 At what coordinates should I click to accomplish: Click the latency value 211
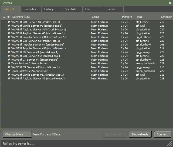(x=162, y=48)
